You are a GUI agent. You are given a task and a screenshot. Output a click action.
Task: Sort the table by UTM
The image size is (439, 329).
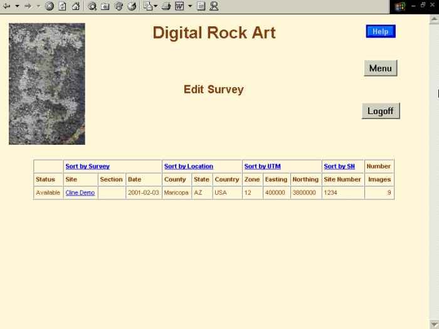pyautogui.click(x=262, y=167)
